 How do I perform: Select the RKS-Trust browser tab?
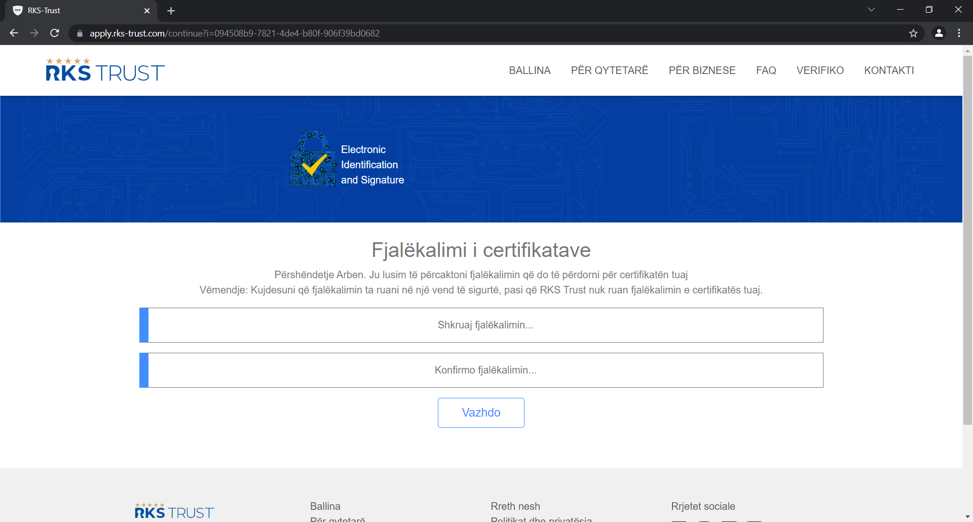click(x=81, y=11)
